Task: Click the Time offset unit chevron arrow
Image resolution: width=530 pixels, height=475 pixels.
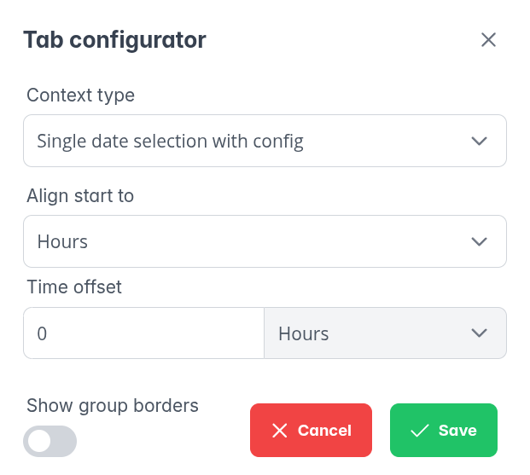Action: coord(479,333)
